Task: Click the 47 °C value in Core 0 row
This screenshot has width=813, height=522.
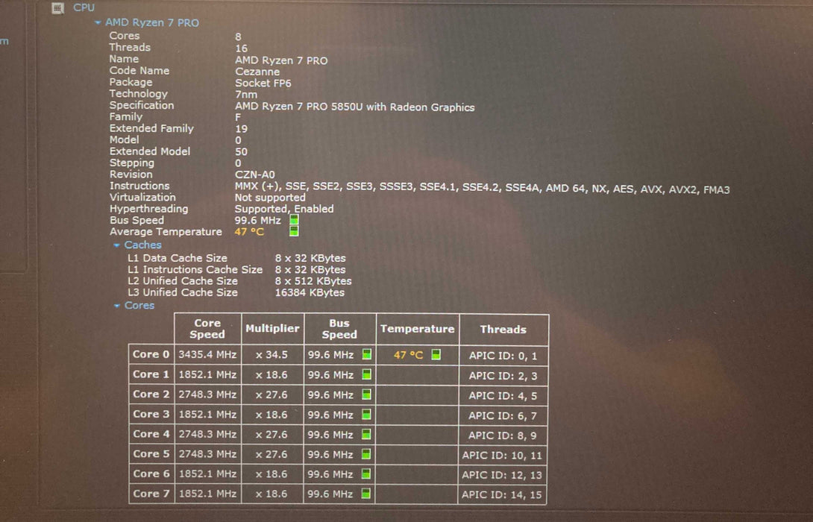Action: [408, 355]
